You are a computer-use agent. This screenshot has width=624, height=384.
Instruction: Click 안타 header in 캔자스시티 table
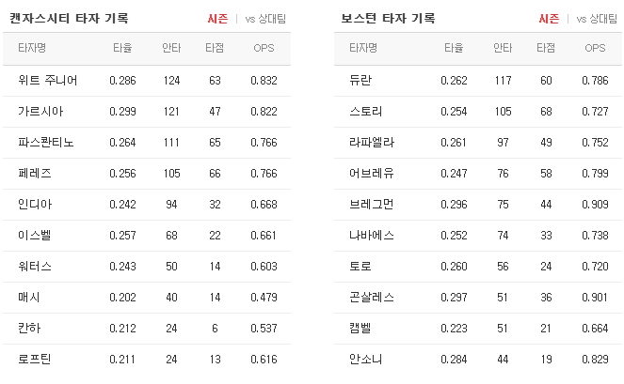pos(171,48)
